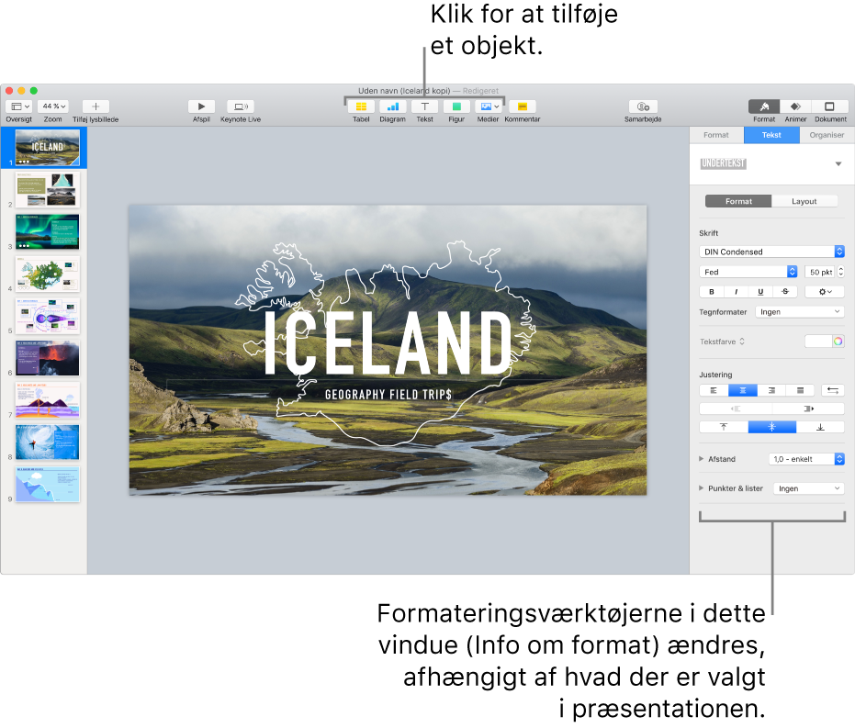The width and height of the screenshot is (855, 728).
Task: Align text to bottom vertically
Action: click(x=820, y=427)
